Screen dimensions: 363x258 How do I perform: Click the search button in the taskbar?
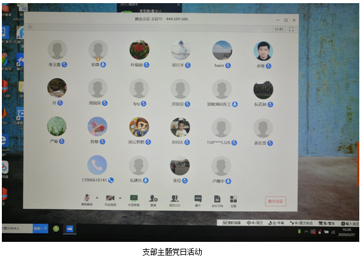(40, 229)
